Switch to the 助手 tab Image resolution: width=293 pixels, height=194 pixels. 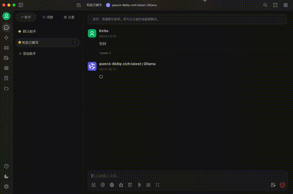pos(26,17)
